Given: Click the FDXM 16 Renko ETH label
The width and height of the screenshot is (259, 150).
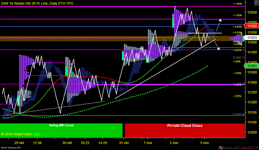Looking at the screenshot, I should [x=11, y=148].
